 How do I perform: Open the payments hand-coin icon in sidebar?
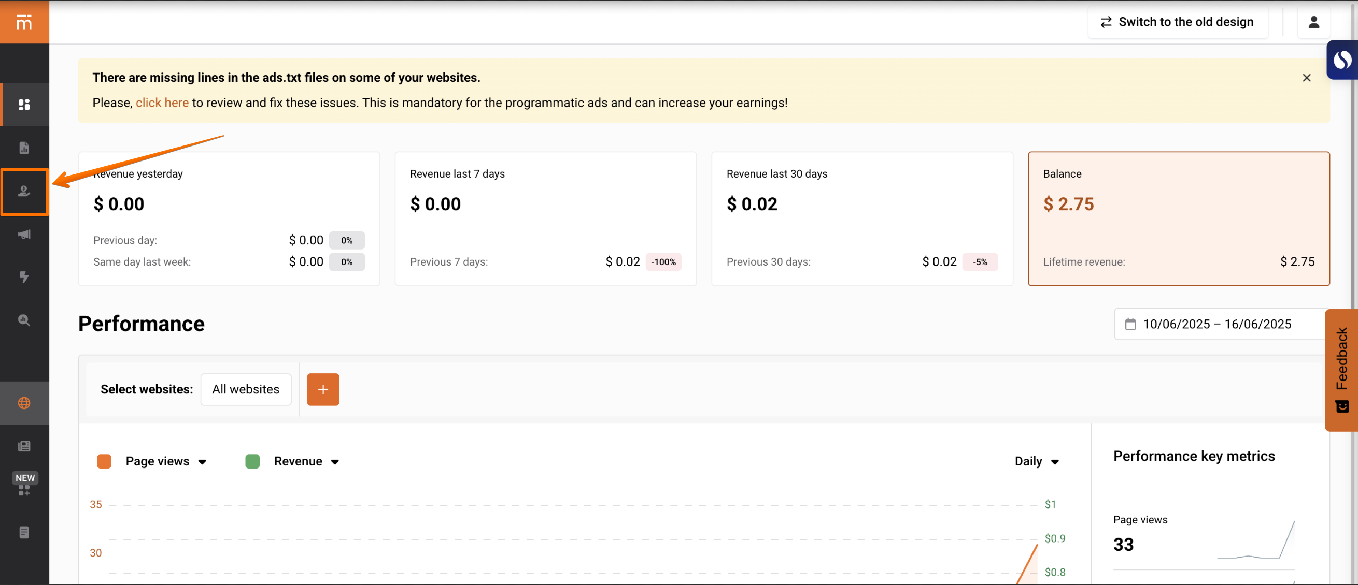(x=24, y=191)
